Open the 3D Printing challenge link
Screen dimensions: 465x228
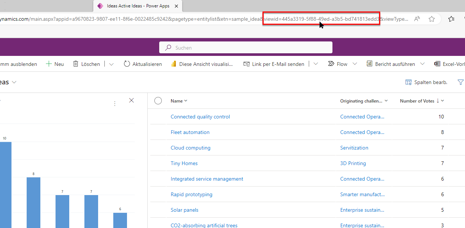click(353, 163)
